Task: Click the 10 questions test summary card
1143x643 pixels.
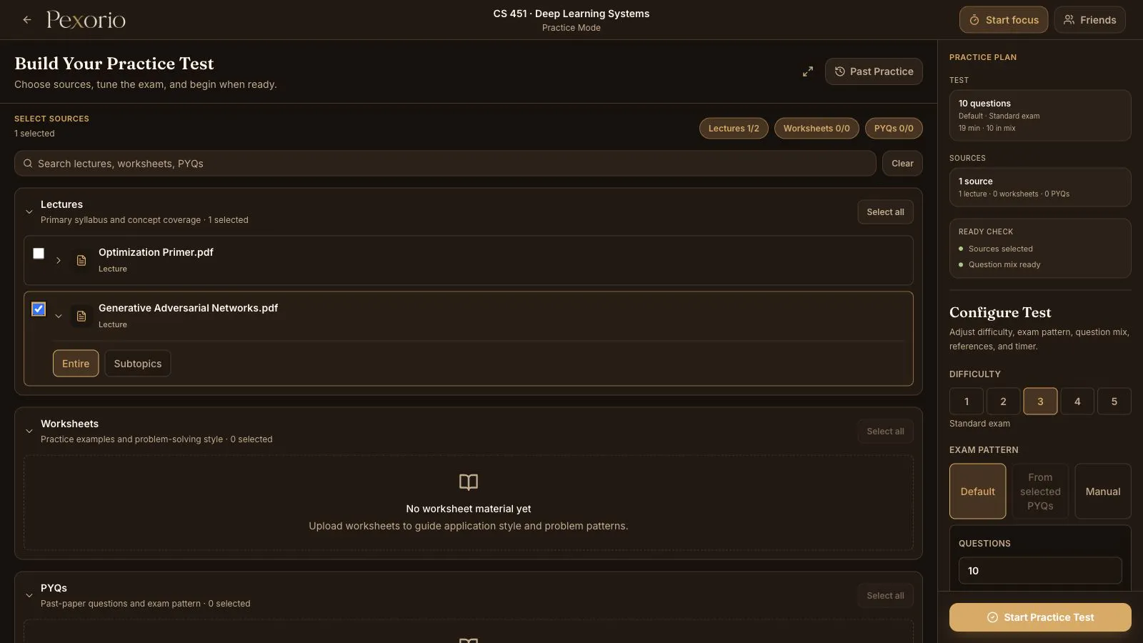Action: click(1040, 115)
